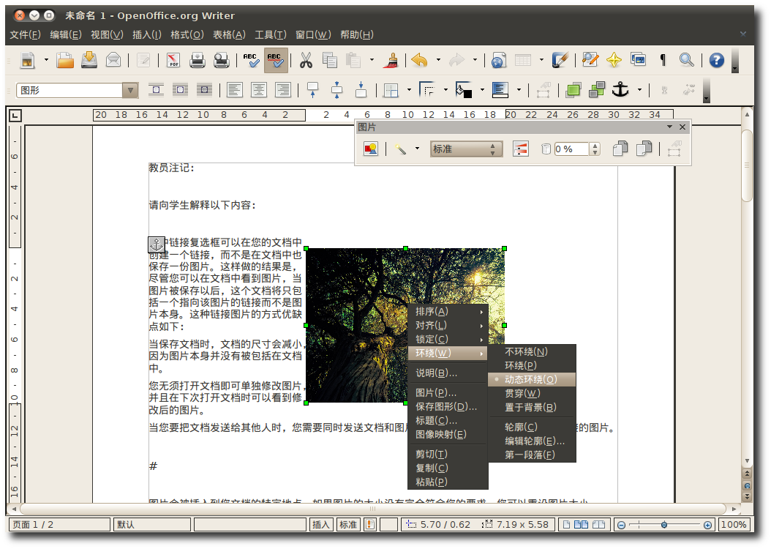Save the document with the Save icon
771x549 pixels.
(89, 60)
